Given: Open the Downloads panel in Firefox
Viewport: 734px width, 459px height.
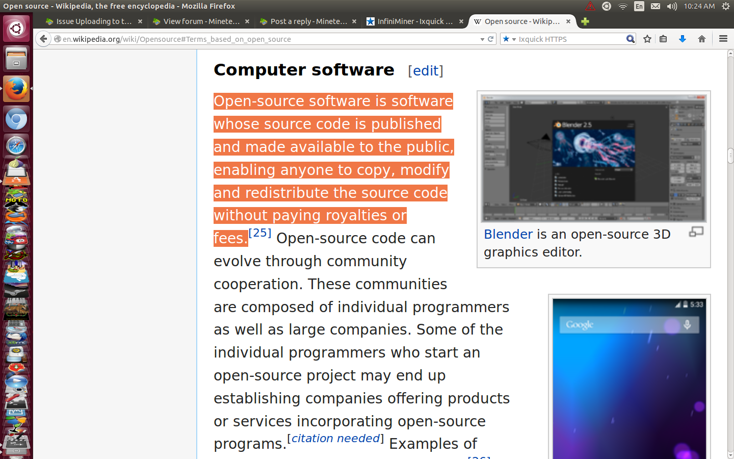Looking at the screenshot, I should [x=682, y=39].
